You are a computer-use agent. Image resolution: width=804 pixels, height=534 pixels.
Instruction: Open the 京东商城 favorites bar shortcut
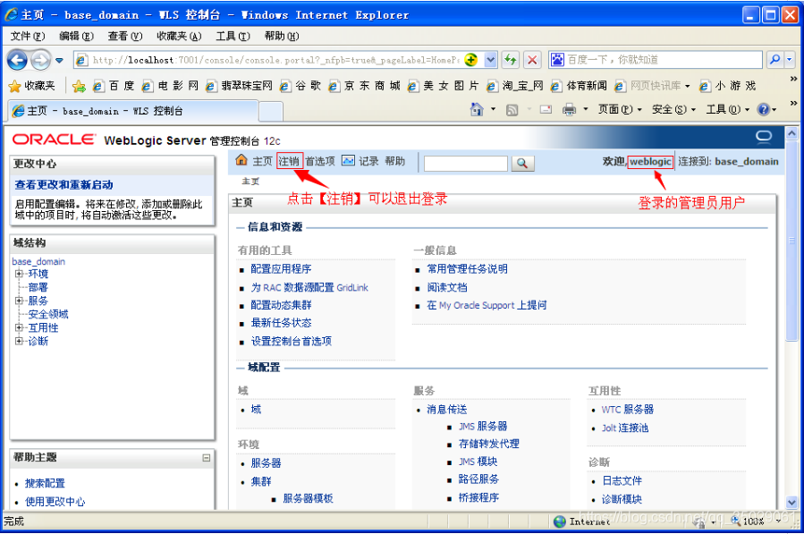click(x=365, y=86)
